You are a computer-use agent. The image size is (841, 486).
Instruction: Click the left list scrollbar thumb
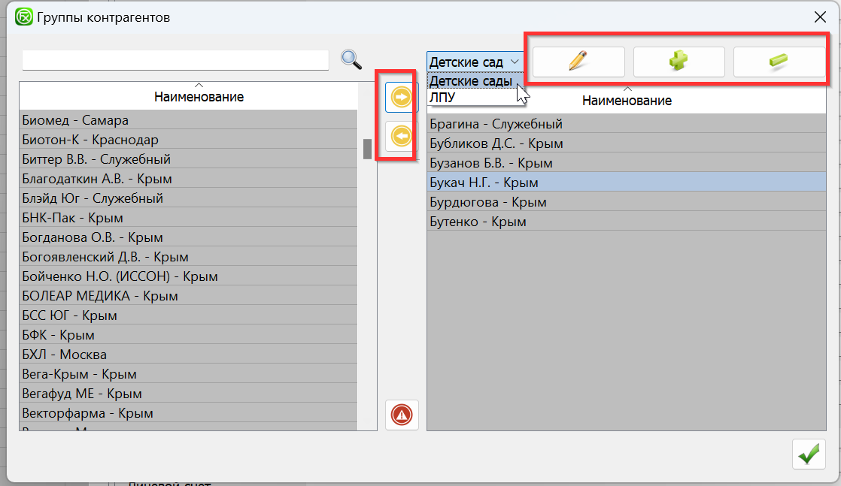click(367, 149)
